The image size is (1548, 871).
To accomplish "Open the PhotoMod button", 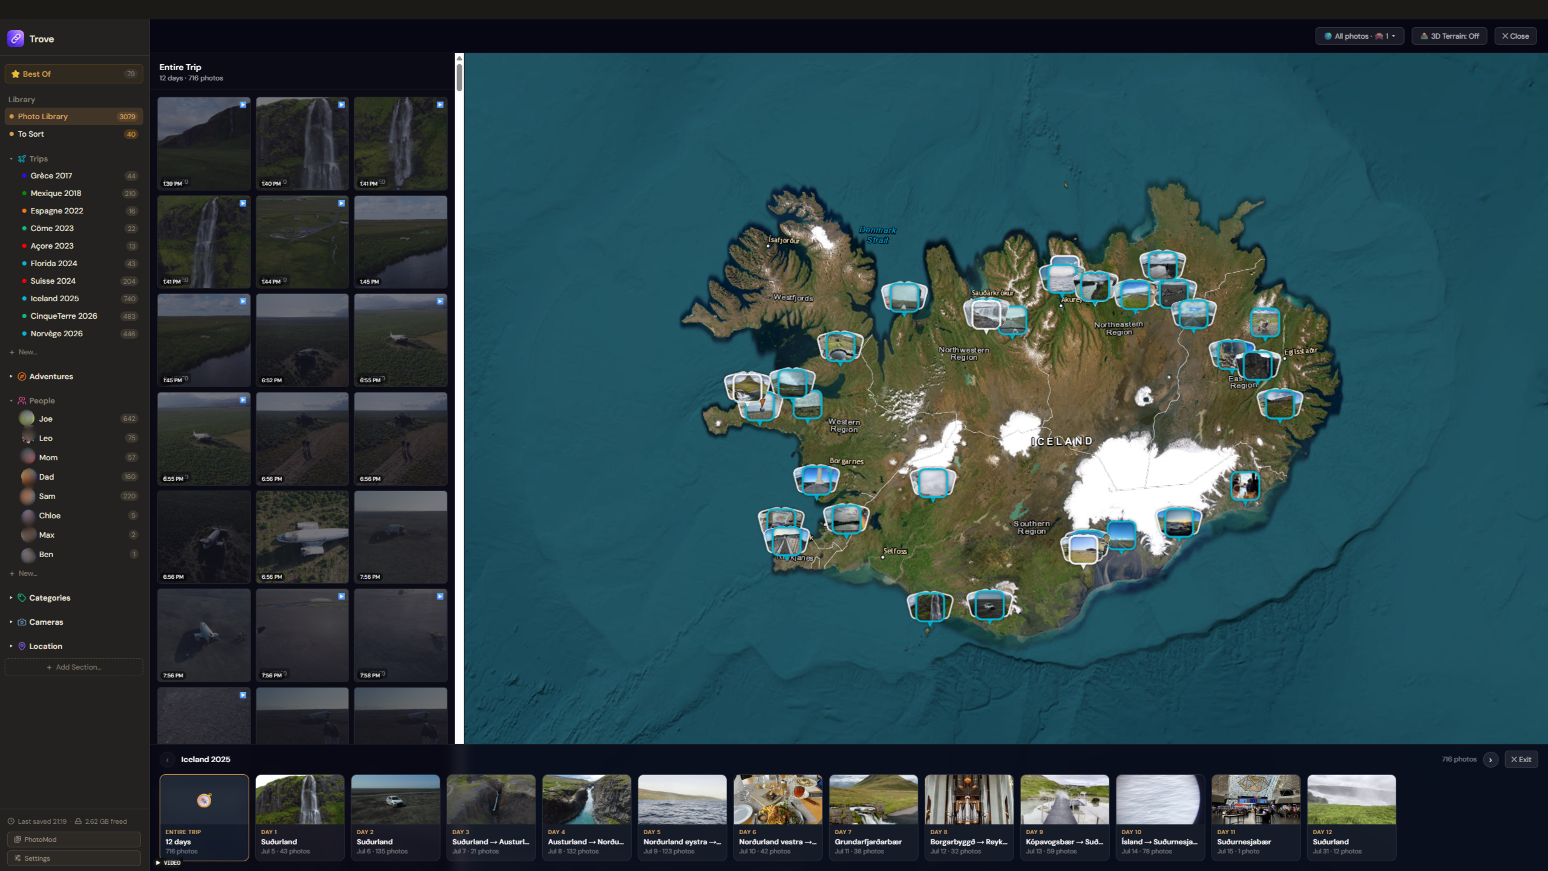I will (x=74, y=840).
